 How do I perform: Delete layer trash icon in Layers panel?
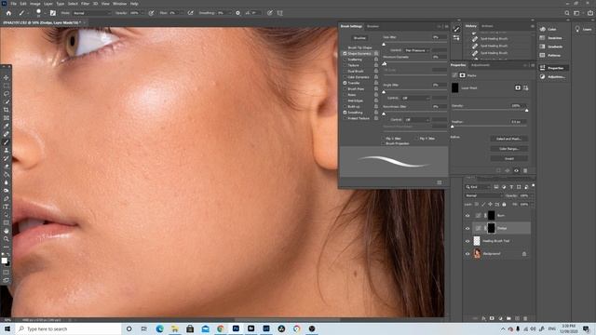tap(525, 318)
